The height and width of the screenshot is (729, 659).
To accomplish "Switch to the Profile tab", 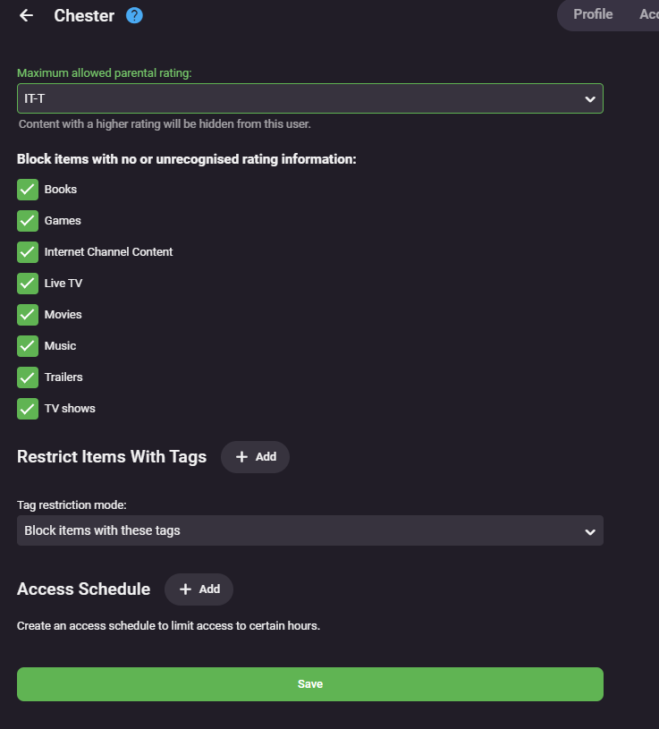I will tap(593, 14).
